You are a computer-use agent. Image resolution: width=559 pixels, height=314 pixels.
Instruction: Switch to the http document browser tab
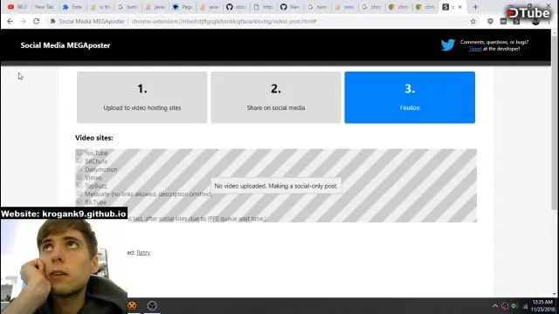[264, 7]
